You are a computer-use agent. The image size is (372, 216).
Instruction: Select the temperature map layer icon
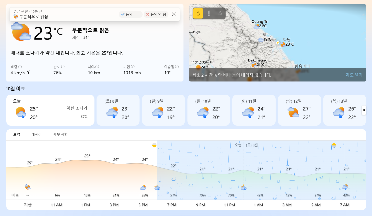[209, 13]
